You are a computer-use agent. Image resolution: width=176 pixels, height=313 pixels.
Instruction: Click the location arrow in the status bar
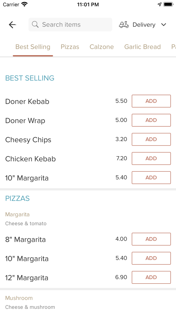159,4
